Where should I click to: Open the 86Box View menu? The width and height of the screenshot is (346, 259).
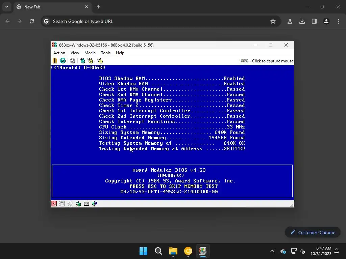coord(75,53)
